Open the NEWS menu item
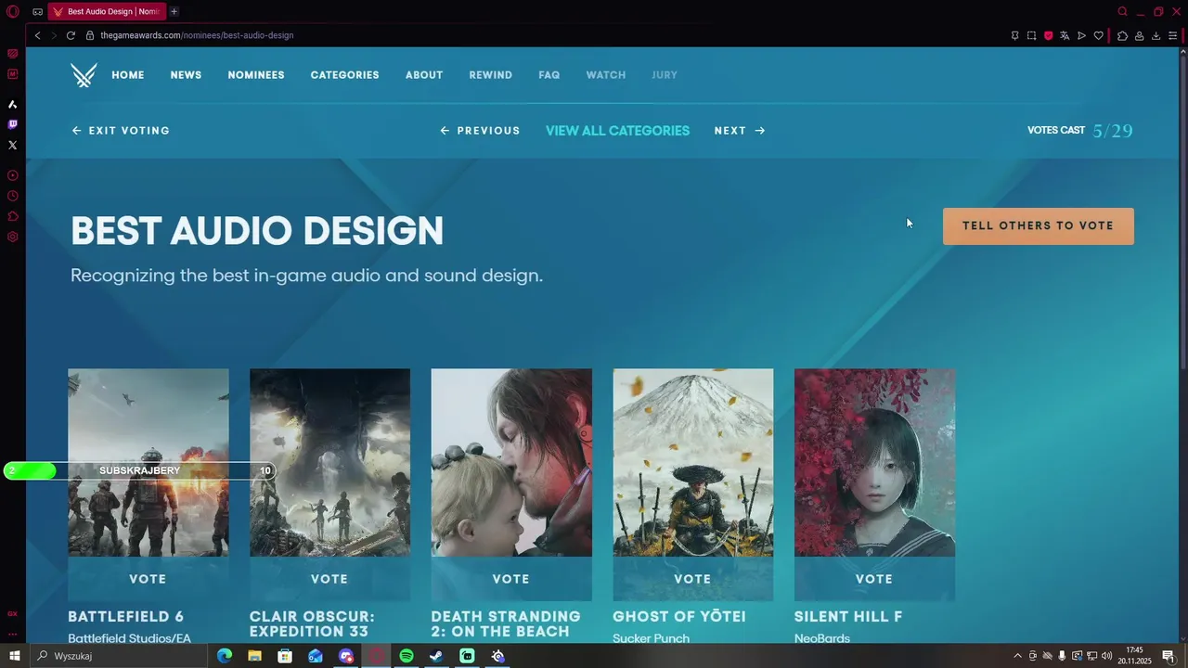The height and width of the screenshot is (668, 1188). [x=186, y=75]
